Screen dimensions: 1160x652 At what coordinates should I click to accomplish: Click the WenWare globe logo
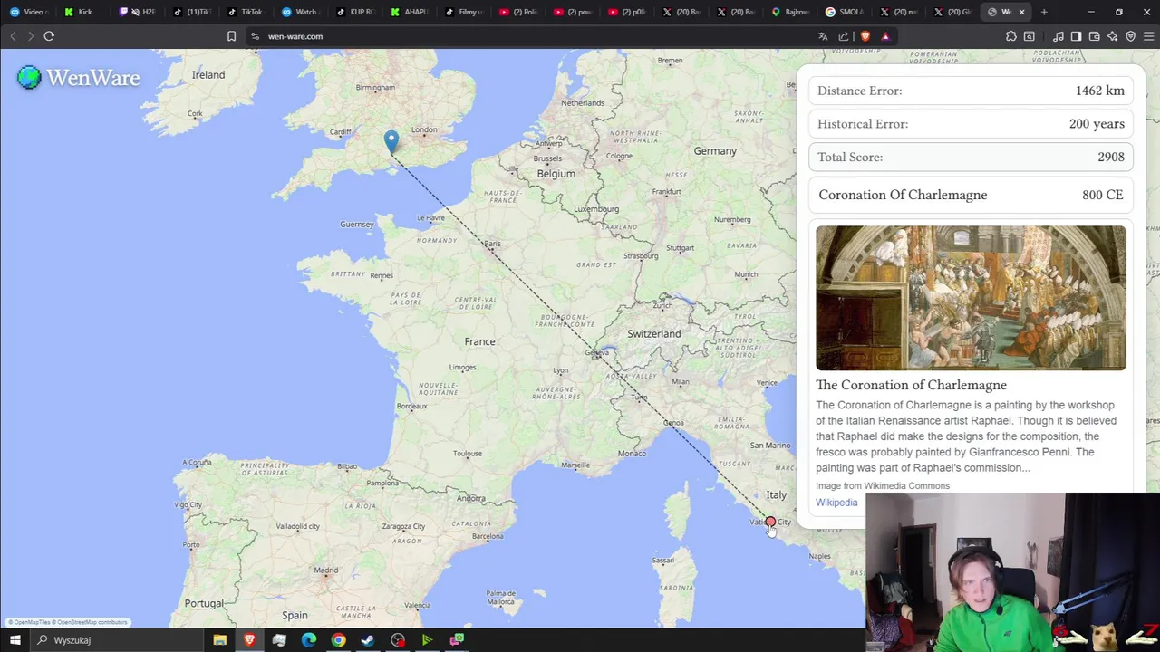click(x=29, y=78)
